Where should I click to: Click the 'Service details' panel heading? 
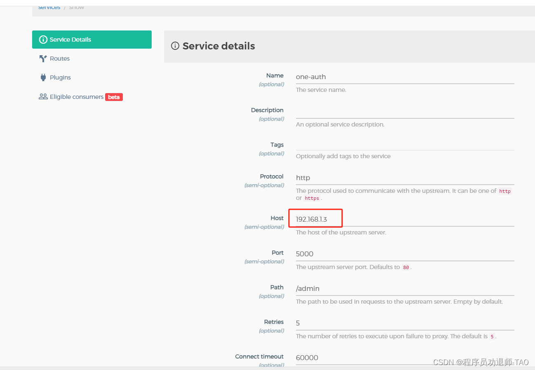point(218,46)
